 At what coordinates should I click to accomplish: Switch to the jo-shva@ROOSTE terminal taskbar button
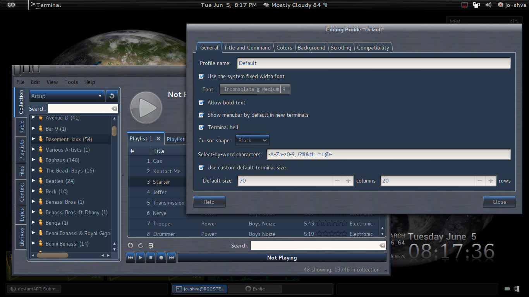click(199, 288)
